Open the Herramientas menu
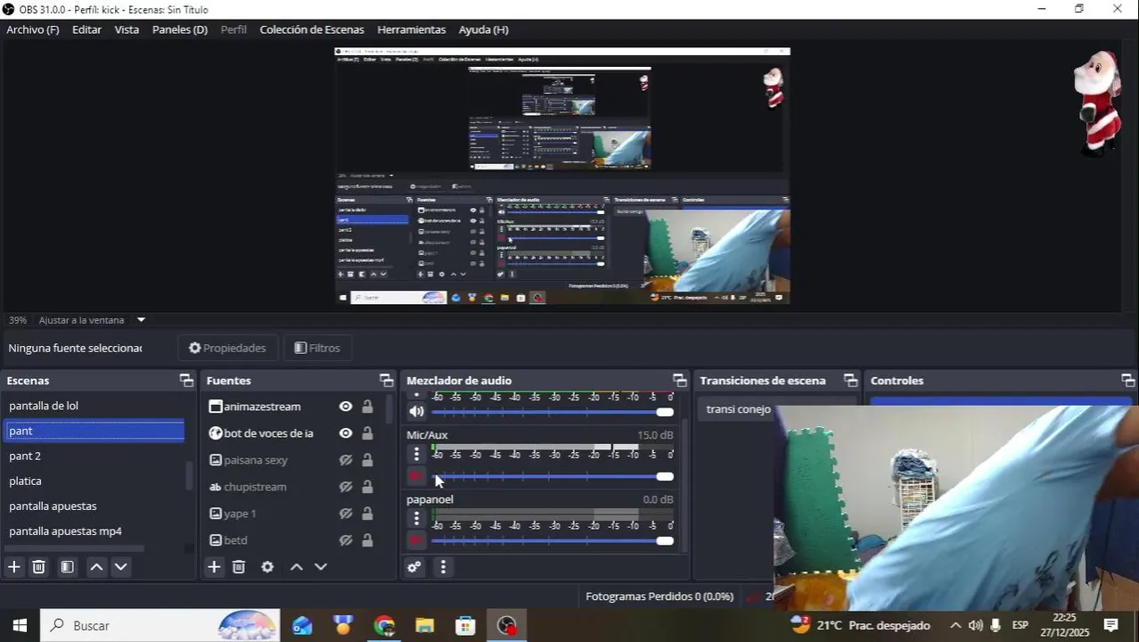 pos(411,29)
